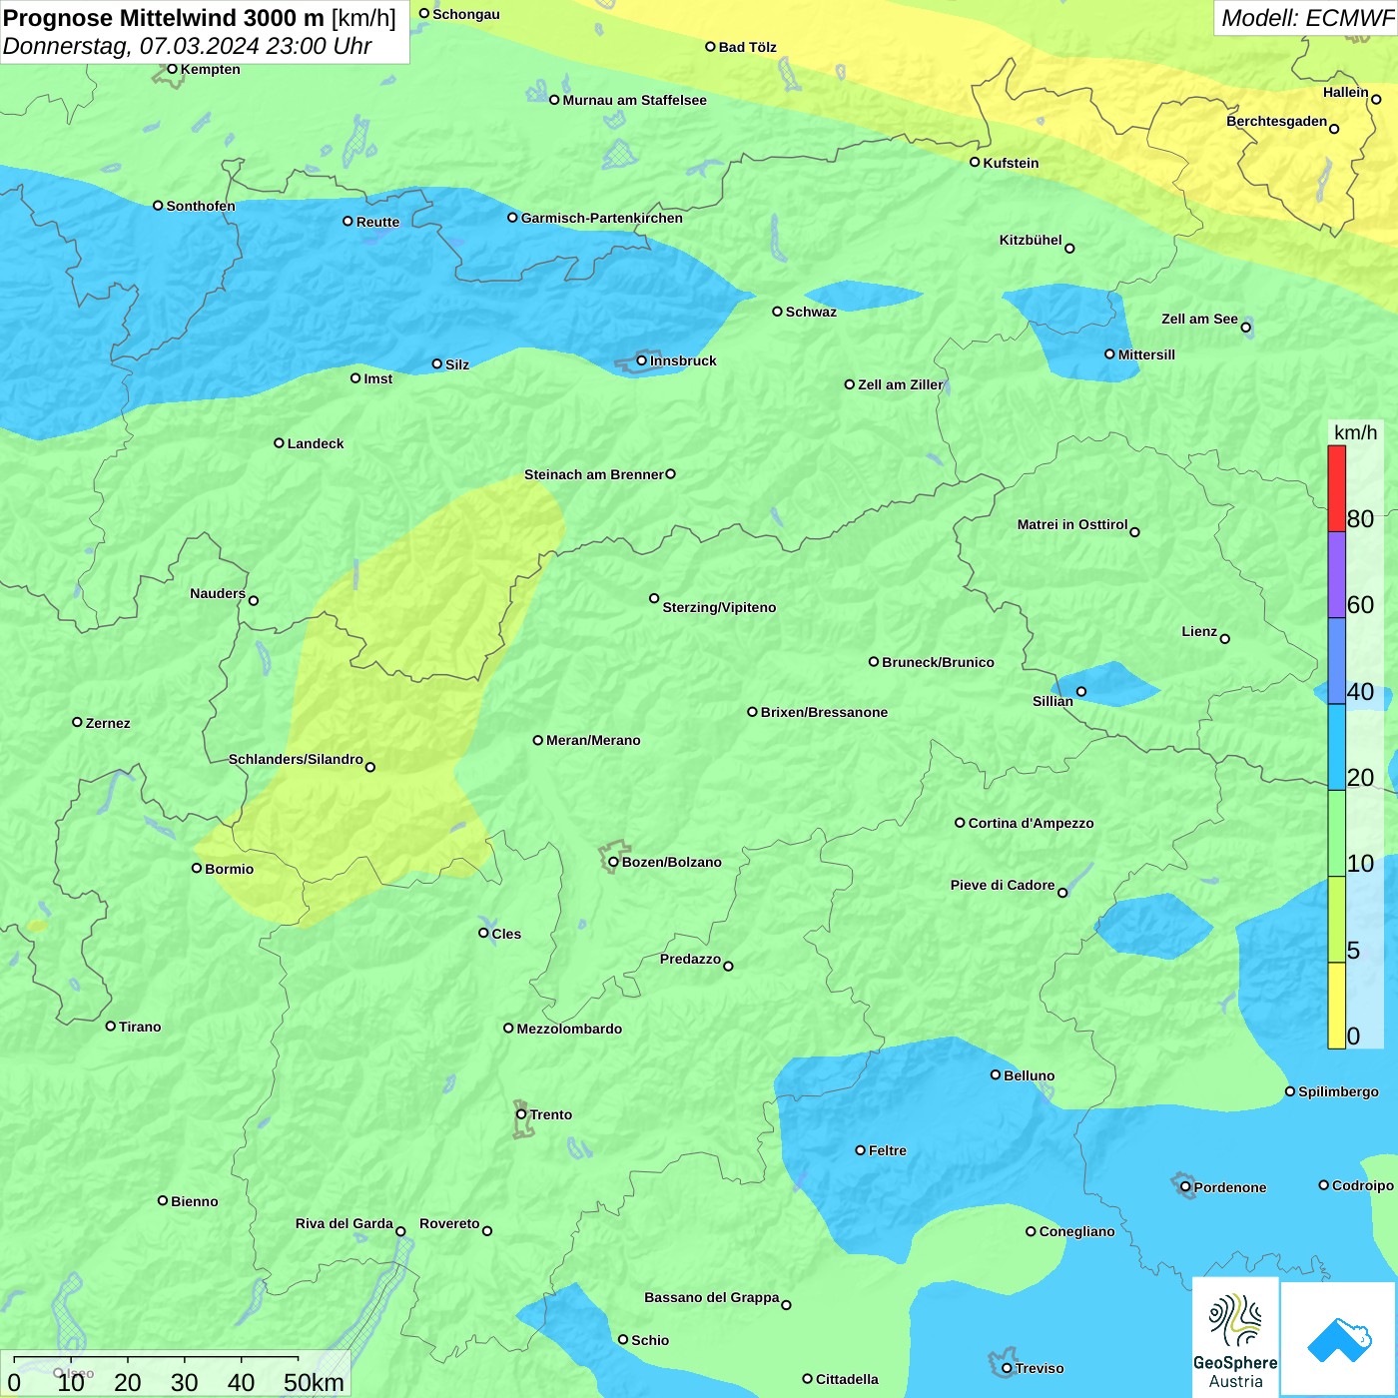
Task: Click the 'Bruneck/Brunico' label
Action: [938, 662]
